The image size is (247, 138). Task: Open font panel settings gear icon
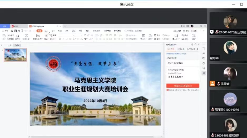click(x=192, y=45)
